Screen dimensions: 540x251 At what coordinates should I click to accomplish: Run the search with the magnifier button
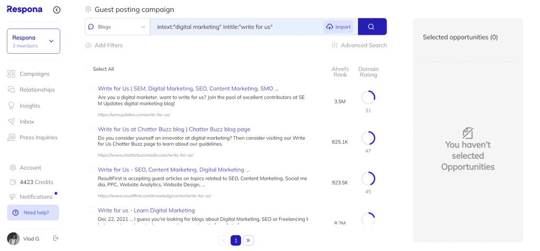pos(372,26)
